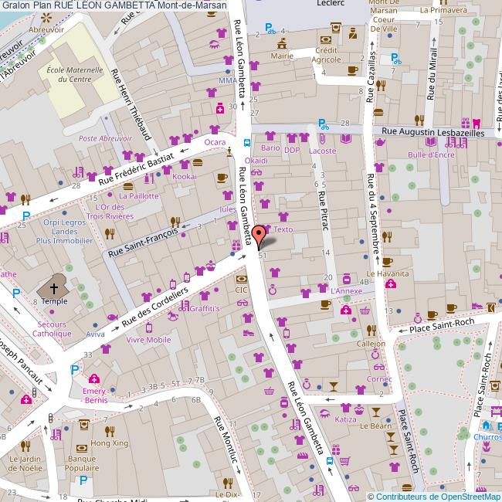The width and height of the screenshot is (502, 502).
Task: Open the Contributeurs de OpenStreetMap link
Action: (433, 496)
